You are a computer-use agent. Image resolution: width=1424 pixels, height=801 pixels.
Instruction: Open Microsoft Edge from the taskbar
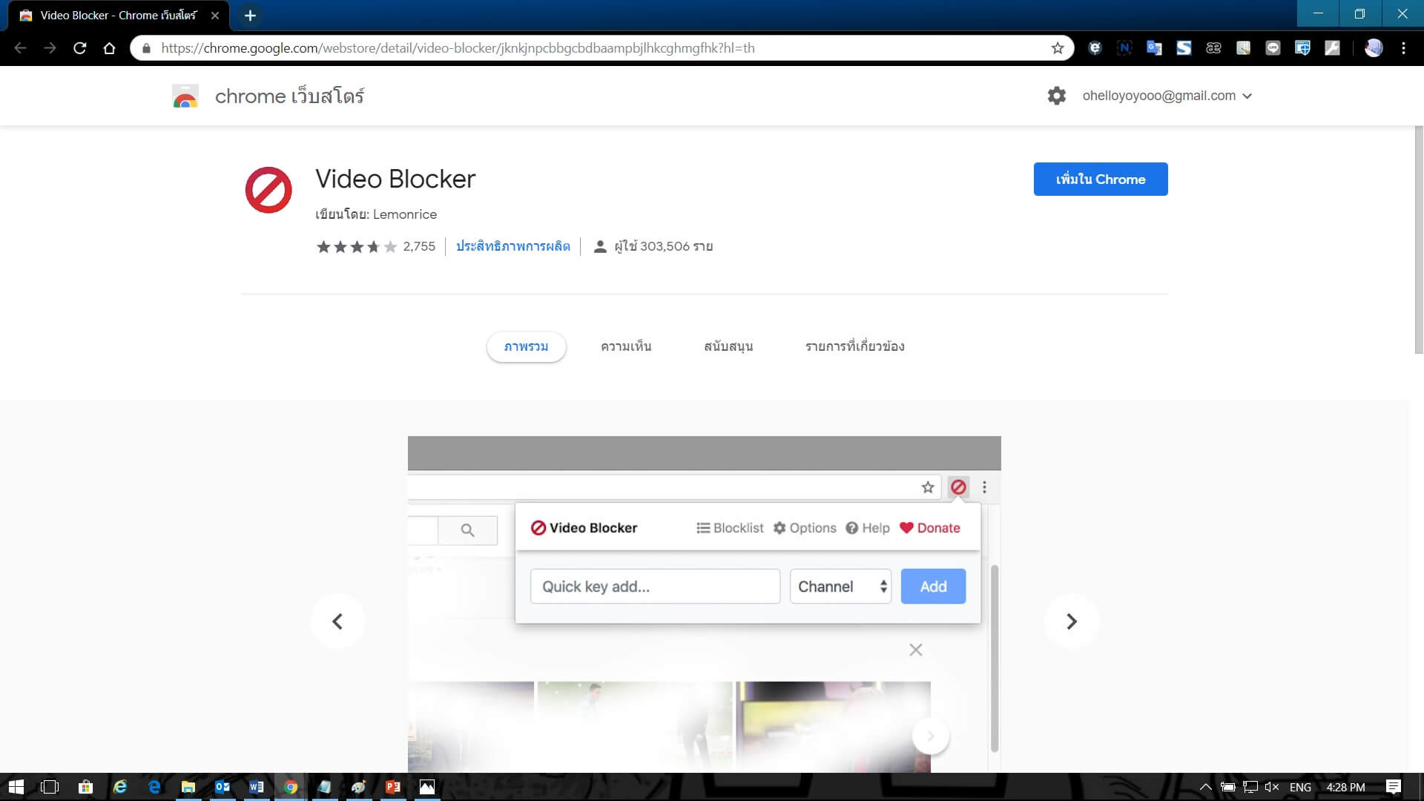[x=154, y=787]
